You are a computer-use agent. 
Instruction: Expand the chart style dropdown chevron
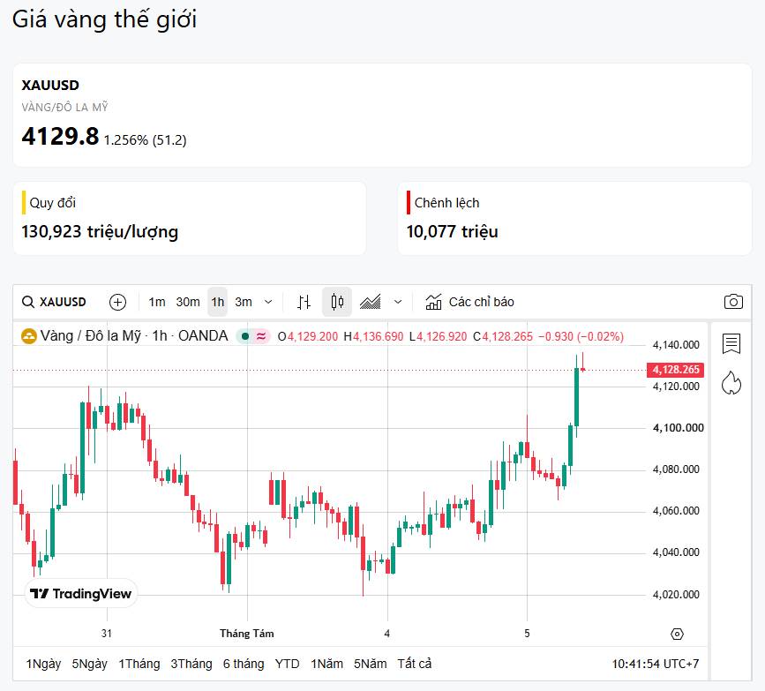pos(398,302)
